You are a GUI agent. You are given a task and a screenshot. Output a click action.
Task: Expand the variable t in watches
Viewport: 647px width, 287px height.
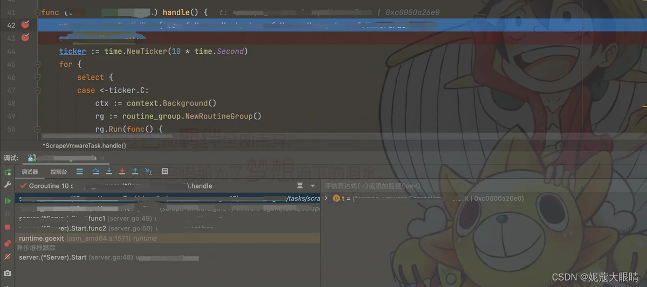click(x=326, y=198)
